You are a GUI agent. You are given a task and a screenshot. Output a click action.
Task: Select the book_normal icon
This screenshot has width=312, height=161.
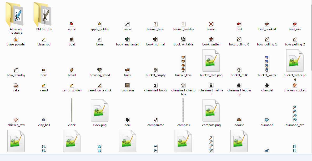click(x=155, y=39)
